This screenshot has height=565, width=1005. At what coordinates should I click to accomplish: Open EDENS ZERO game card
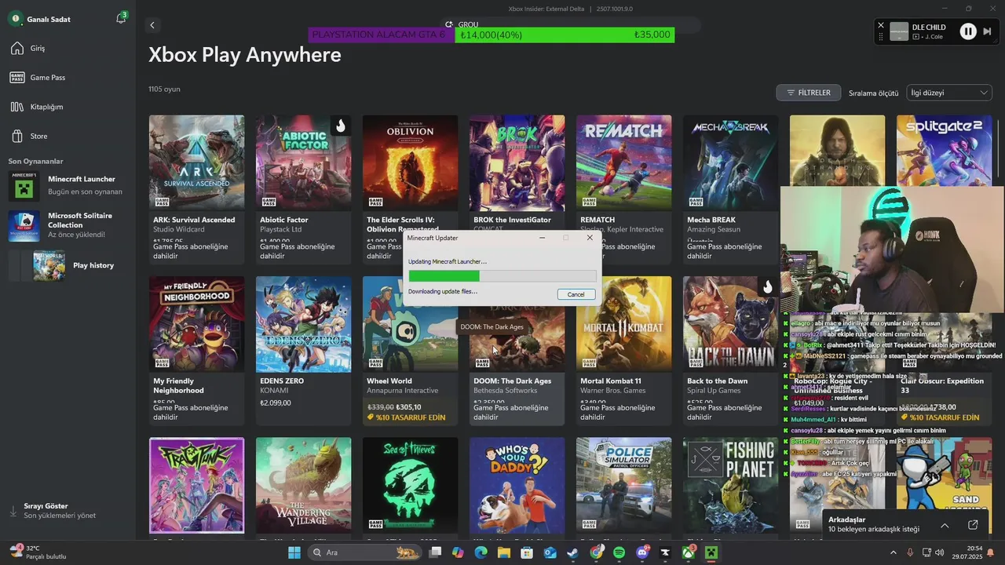303,351
